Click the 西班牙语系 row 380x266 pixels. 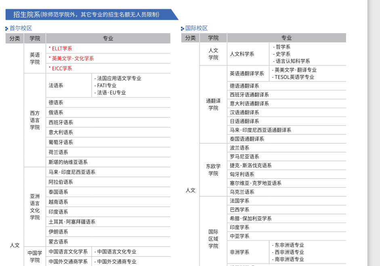108,122
